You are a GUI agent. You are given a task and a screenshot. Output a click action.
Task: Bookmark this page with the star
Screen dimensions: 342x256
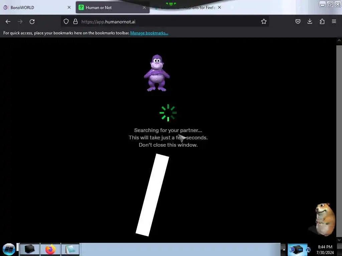click(264, 21)
